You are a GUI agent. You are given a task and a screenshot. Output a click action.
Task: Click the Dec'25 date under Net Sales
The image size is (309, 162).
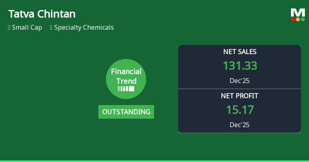pyautogui.click(x=240, y=81)
